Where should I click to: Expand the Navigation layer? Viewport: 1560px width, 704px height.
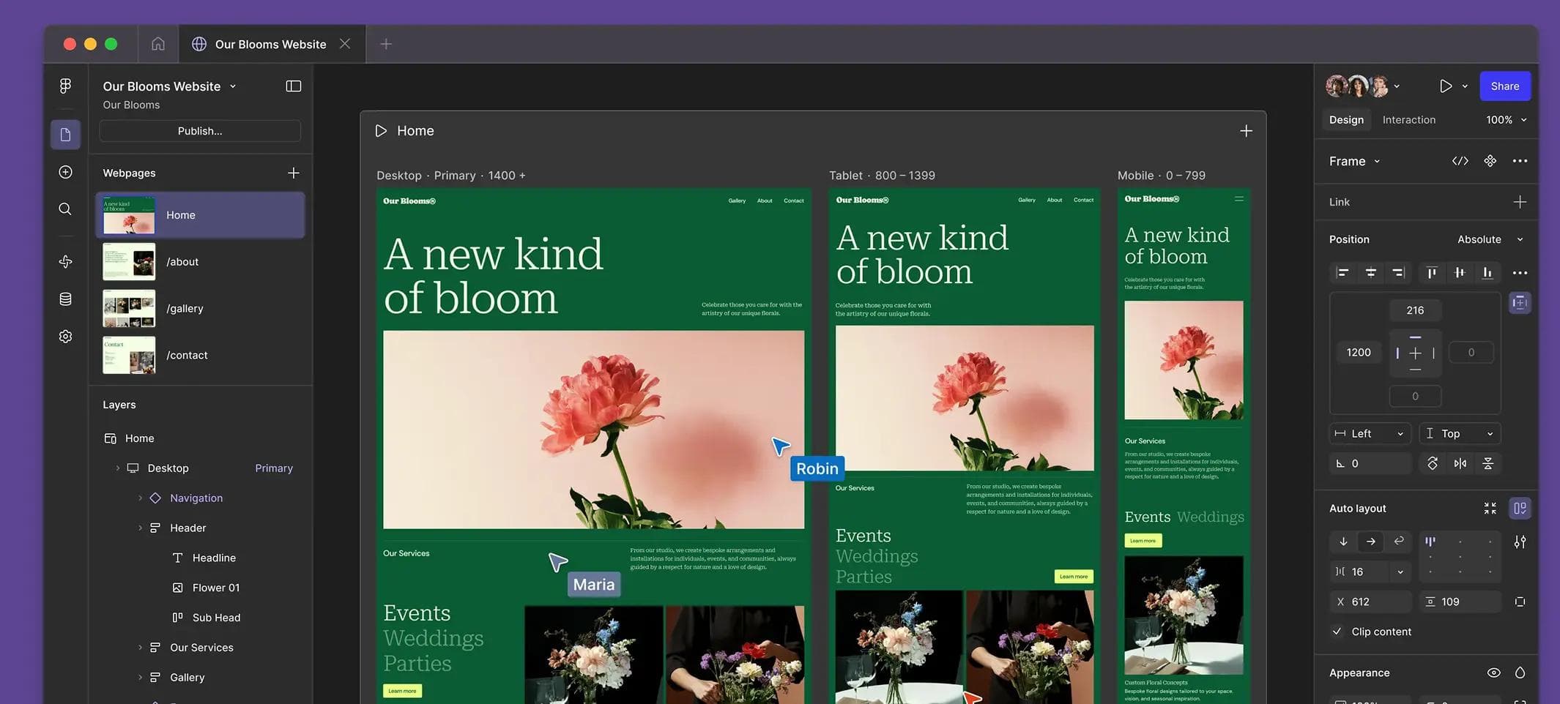pos(140,498)
